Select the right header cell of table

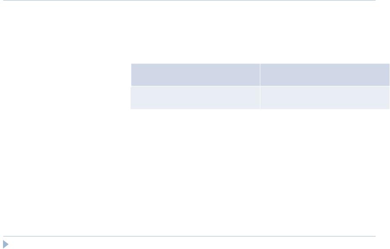coord(325,75)
